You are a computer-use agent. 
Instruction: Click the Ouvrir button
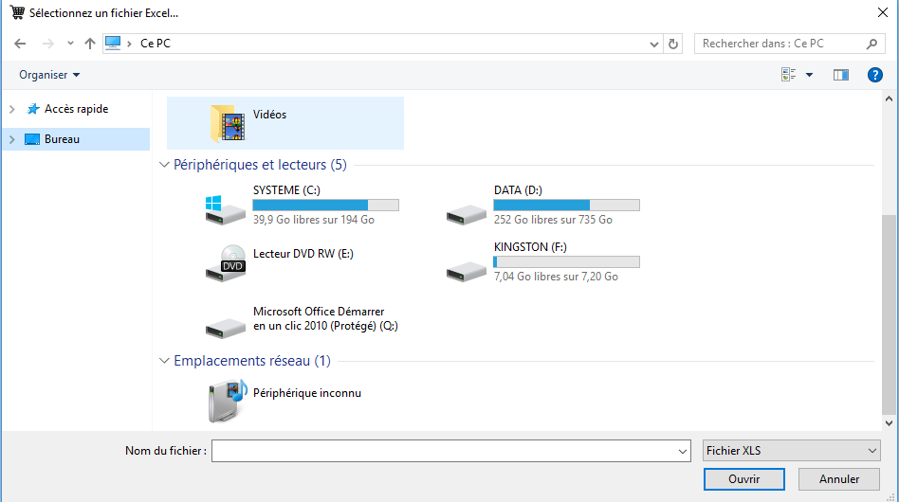point(743,479)
